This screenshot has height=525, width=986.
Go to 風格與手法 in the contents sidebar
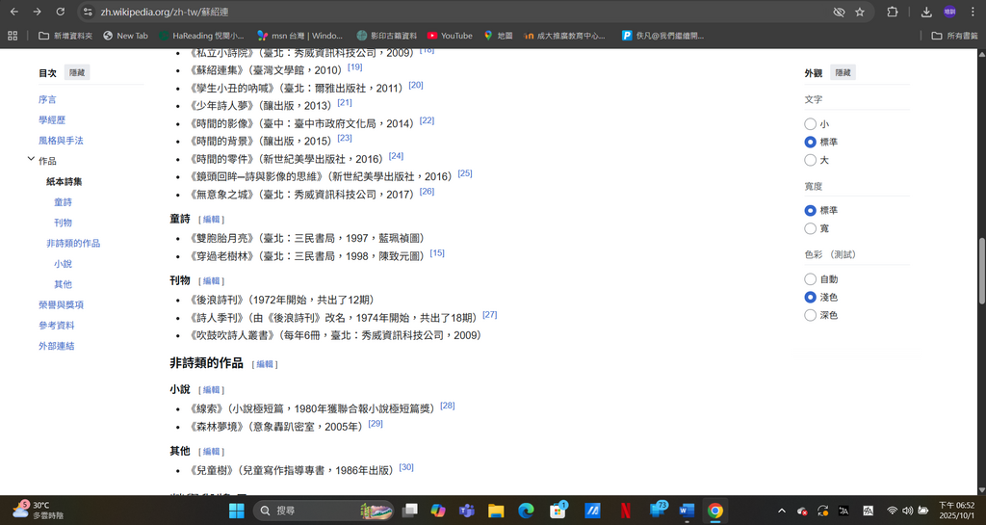pyautogui.click(x=61, y=141)
